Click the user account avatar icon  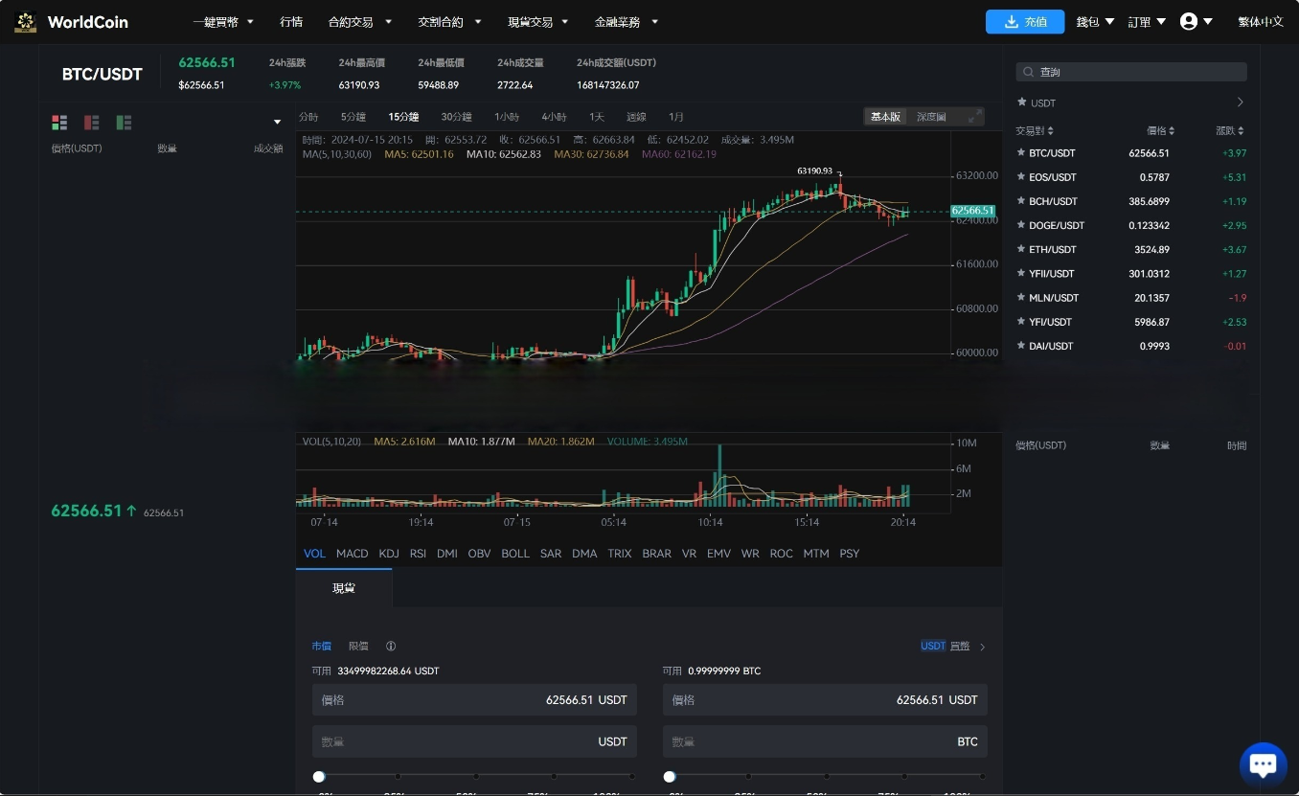[1188, 20]
